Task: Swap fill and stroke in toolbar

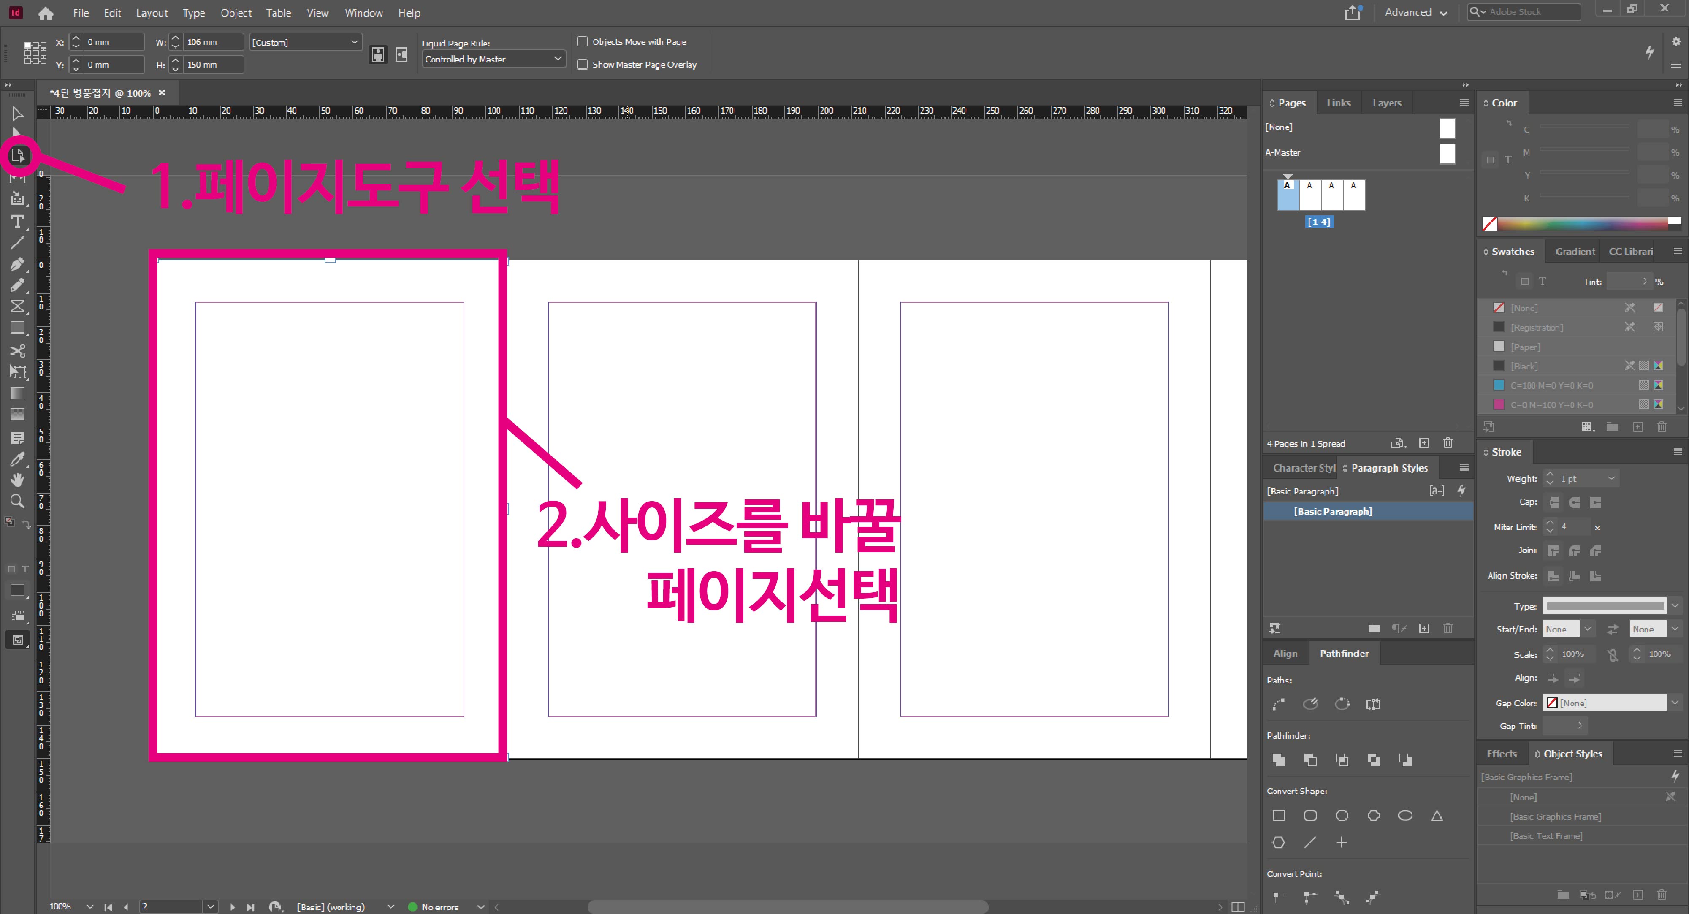Action: pos(26,523)
